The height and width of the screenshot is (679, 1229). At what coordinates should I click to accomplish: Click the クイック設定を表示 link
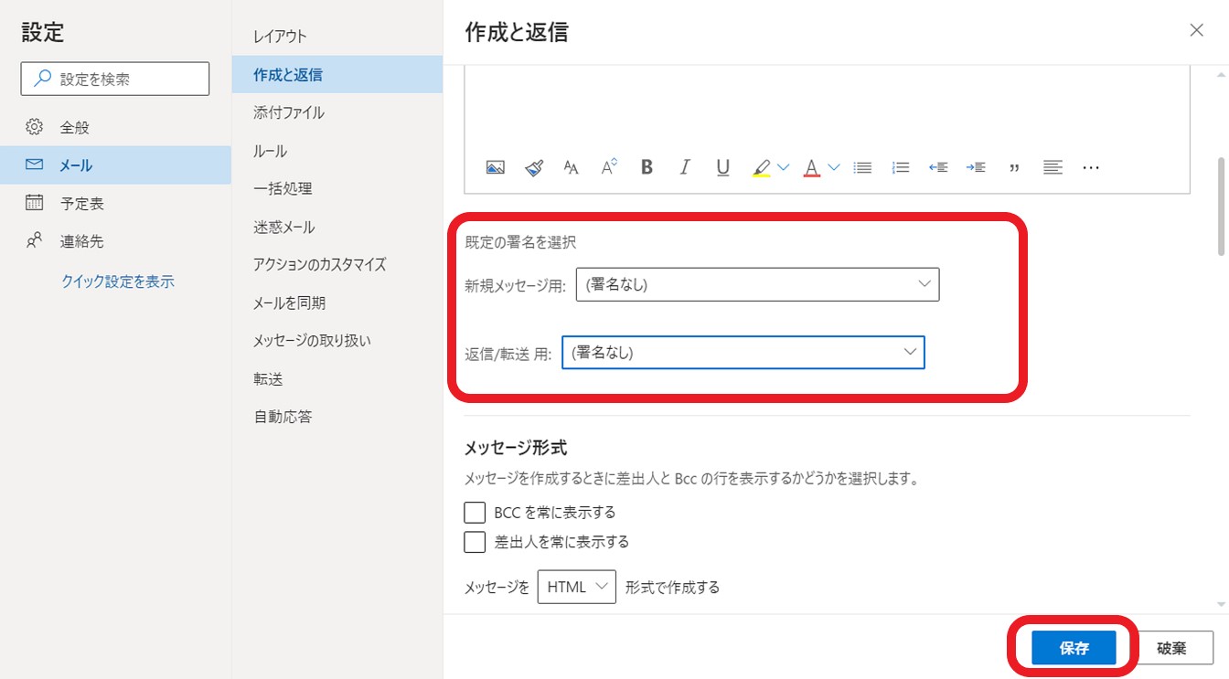tap(117, 281)
